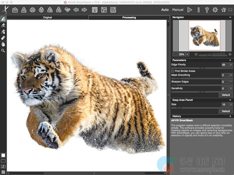Click the Navigator tiger thumbnail preview

(204, 35)
